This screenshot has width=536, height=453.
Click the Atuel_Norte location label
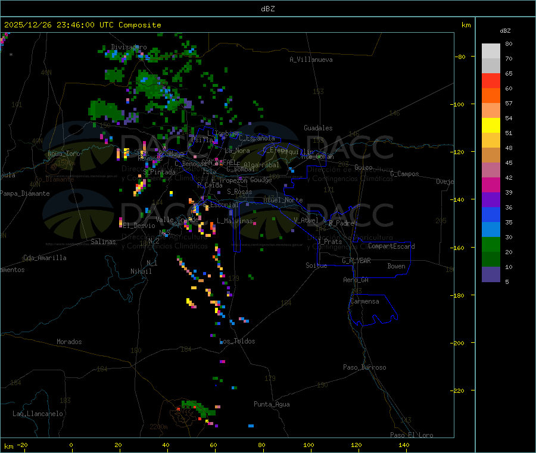tap(283, 200)
